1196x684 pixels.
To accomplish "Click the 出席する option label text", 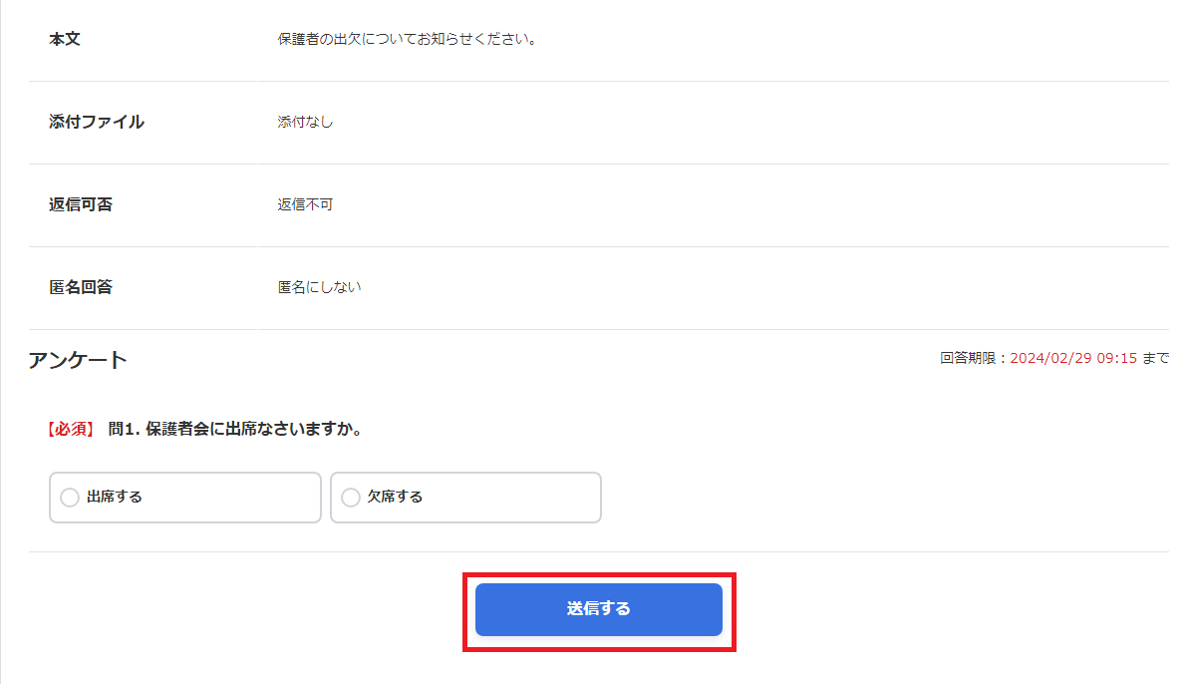I will [x=115, y=497].
